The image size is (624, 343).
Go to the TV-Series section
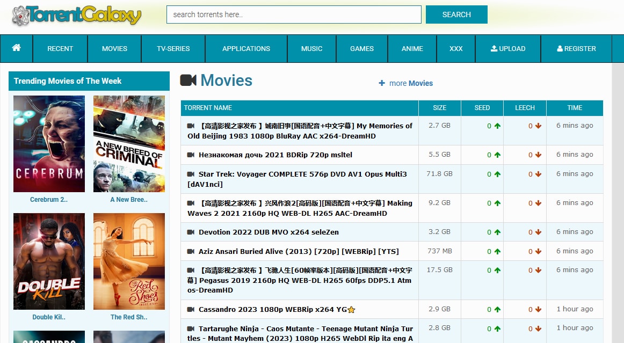[x=173, y=48]
